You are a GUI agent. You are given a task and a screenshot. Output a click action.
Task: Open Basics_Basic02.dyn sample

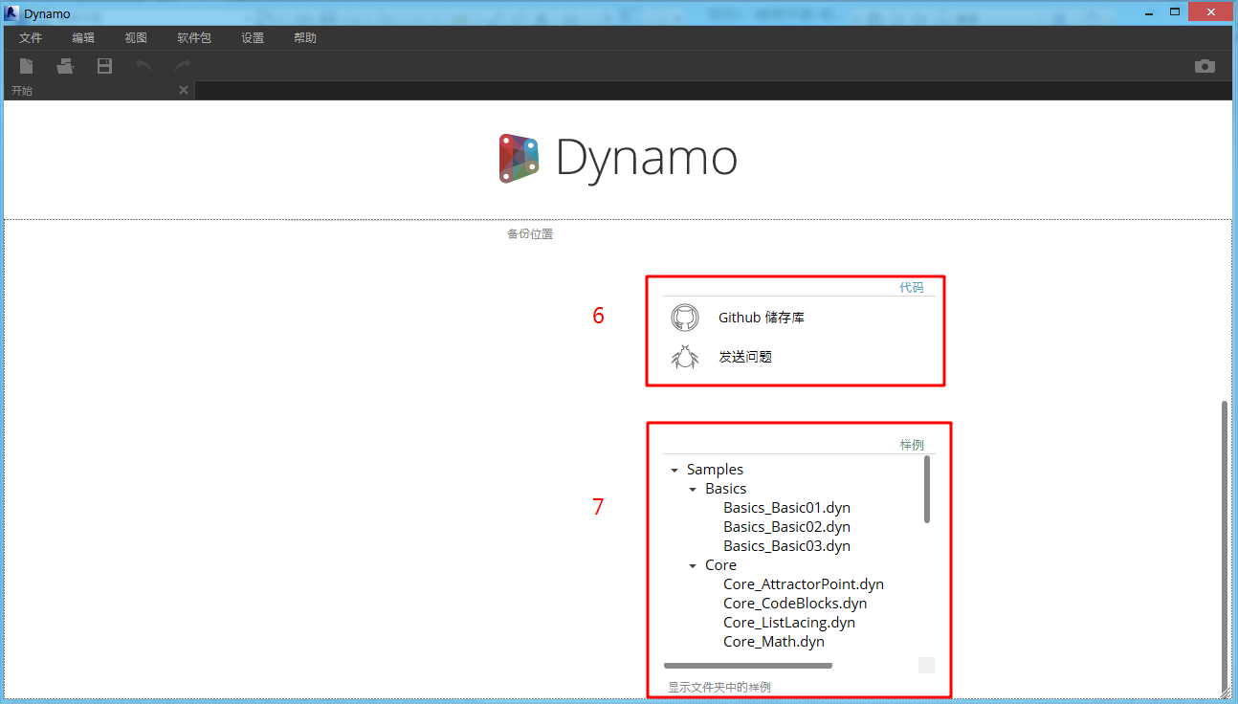pos(786,527)
